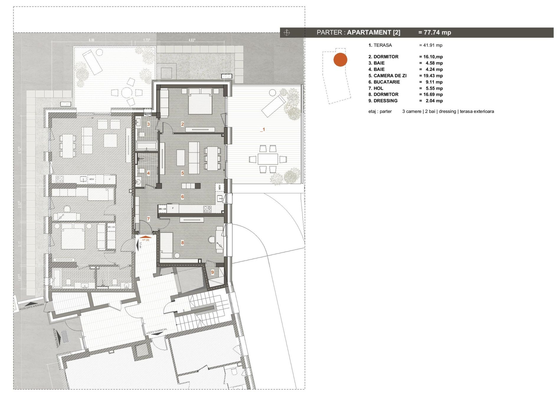Screen dimensions: 560x396
Task: Click room number 1 on the terrace plan
Action: [x=263, y=129]
